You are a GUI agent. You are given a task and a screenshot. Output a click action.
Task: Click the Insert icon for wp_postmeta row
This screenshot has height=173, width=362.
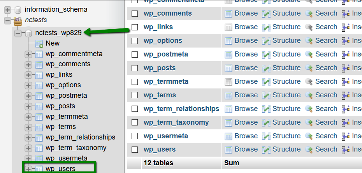(346, 55)
